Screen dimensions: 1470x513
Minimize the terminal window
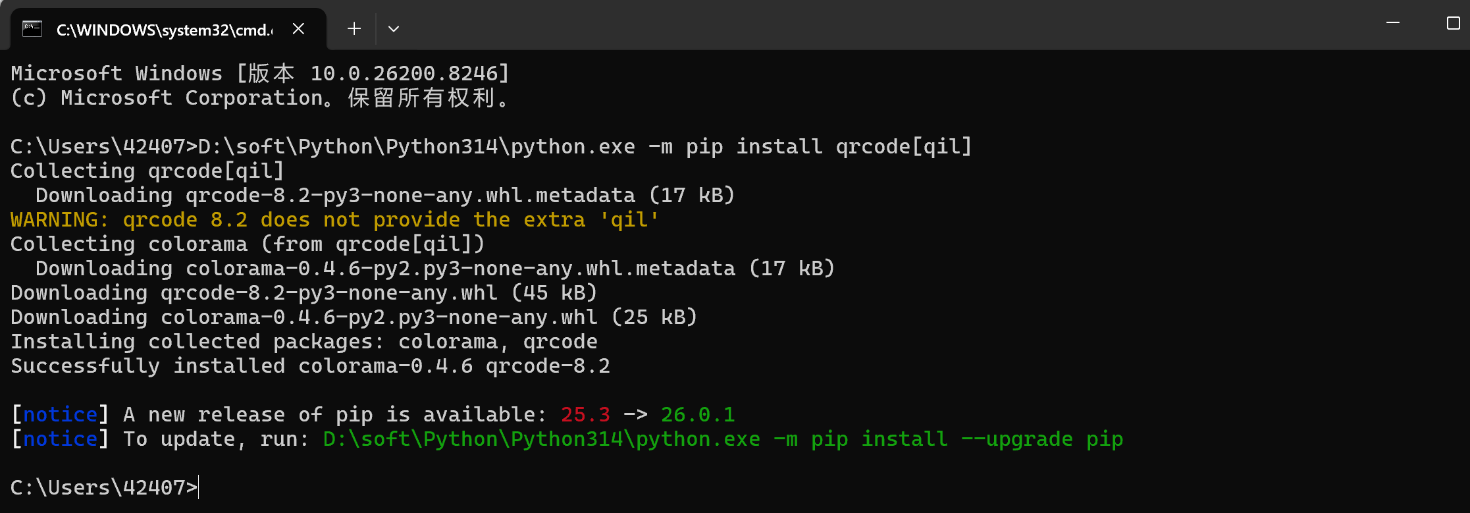click(1393, 23)
